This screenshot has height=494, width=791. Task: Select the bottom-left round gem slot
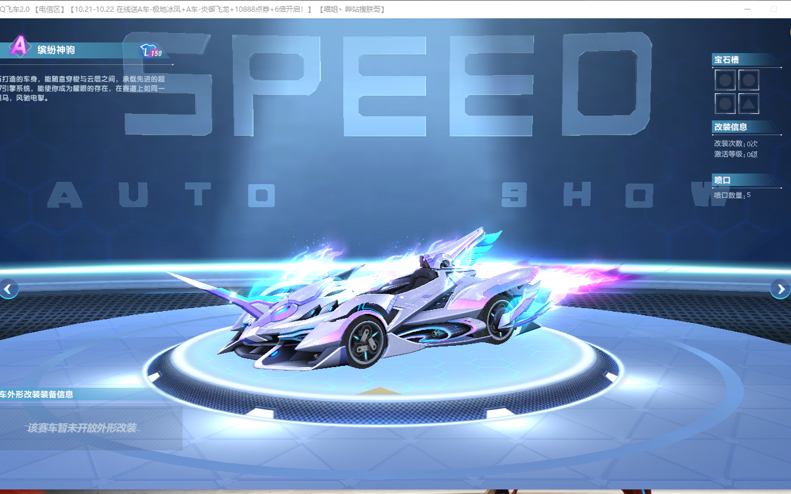click(725, 104)
